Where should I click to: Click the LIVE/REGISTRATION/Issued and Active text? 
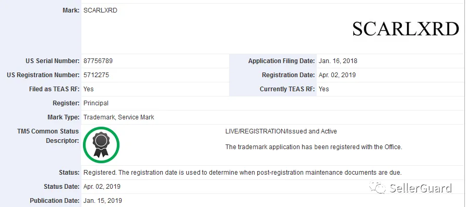click(x=281, y=131)
